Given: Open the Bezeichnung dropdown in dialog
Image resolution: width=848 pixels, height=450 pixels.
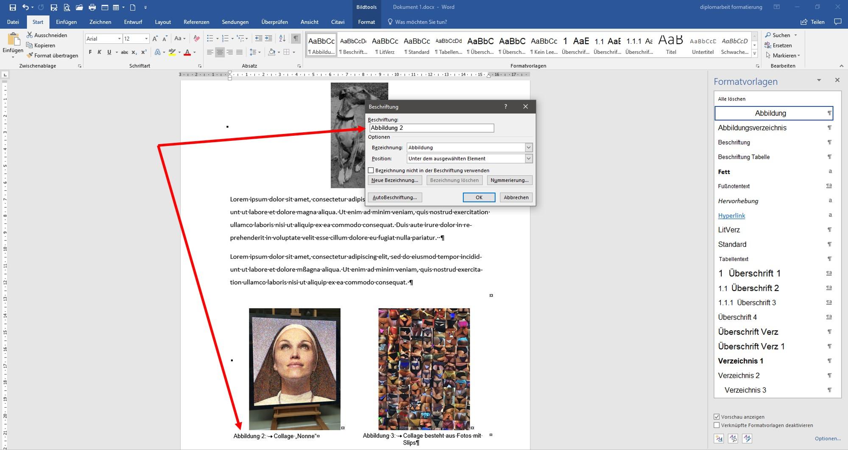Looking at the screenshot, I should point(528,148).
